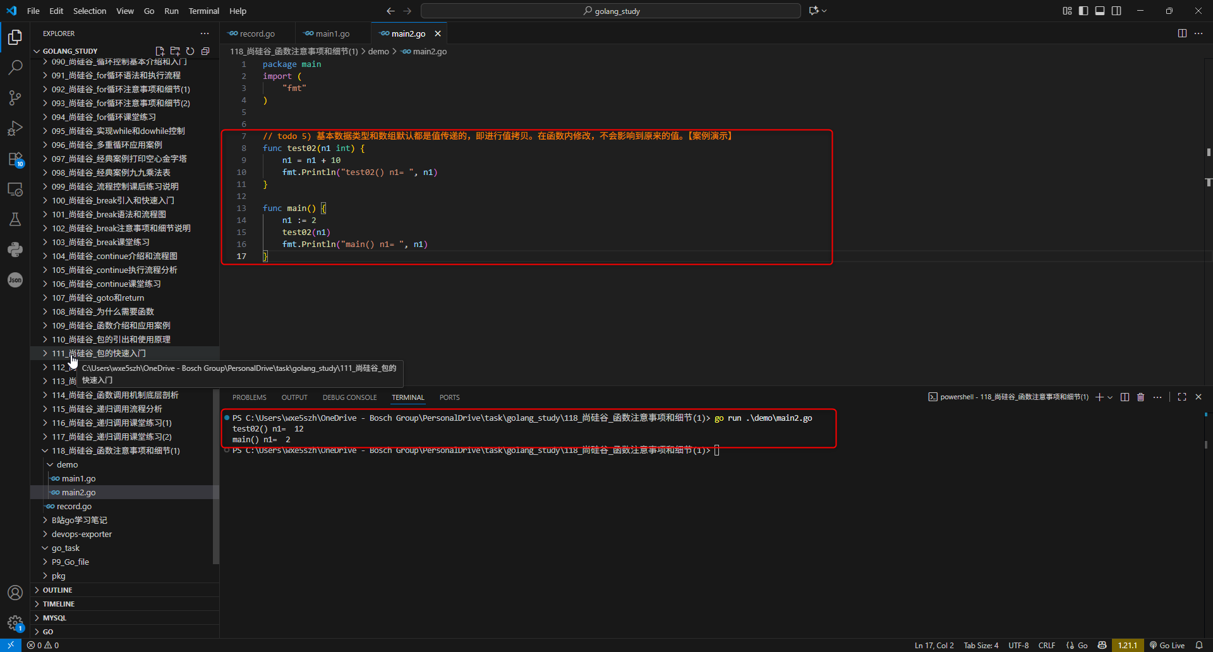Open the Accounts menu
This screenshot has height=652, width=1213.
pos(15,593)
